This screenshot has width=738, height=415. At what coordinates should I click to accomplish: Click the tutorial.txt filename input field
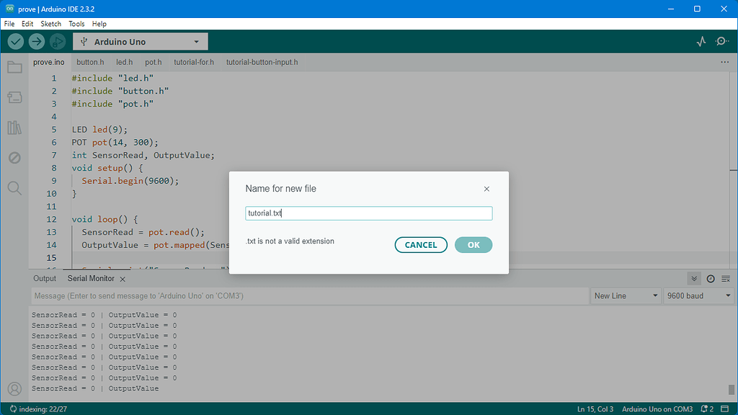(x=368, y=213)
